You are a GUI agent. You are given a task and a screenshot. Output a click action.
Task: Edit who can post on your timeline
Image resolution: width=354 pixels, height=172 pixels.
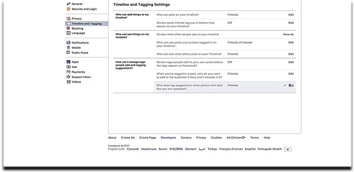point(291,15)
